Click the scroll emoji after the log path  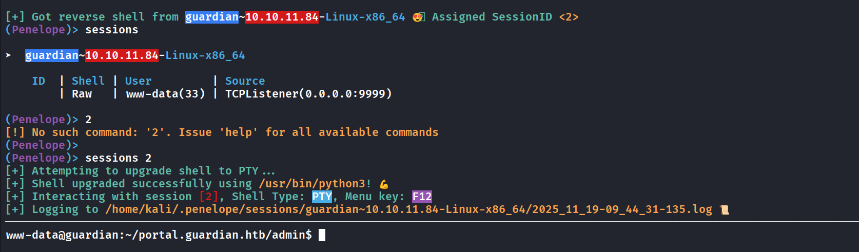[x=724, y=209]
